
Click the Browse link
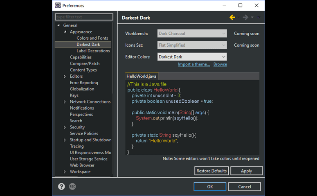tap(220, 64)
